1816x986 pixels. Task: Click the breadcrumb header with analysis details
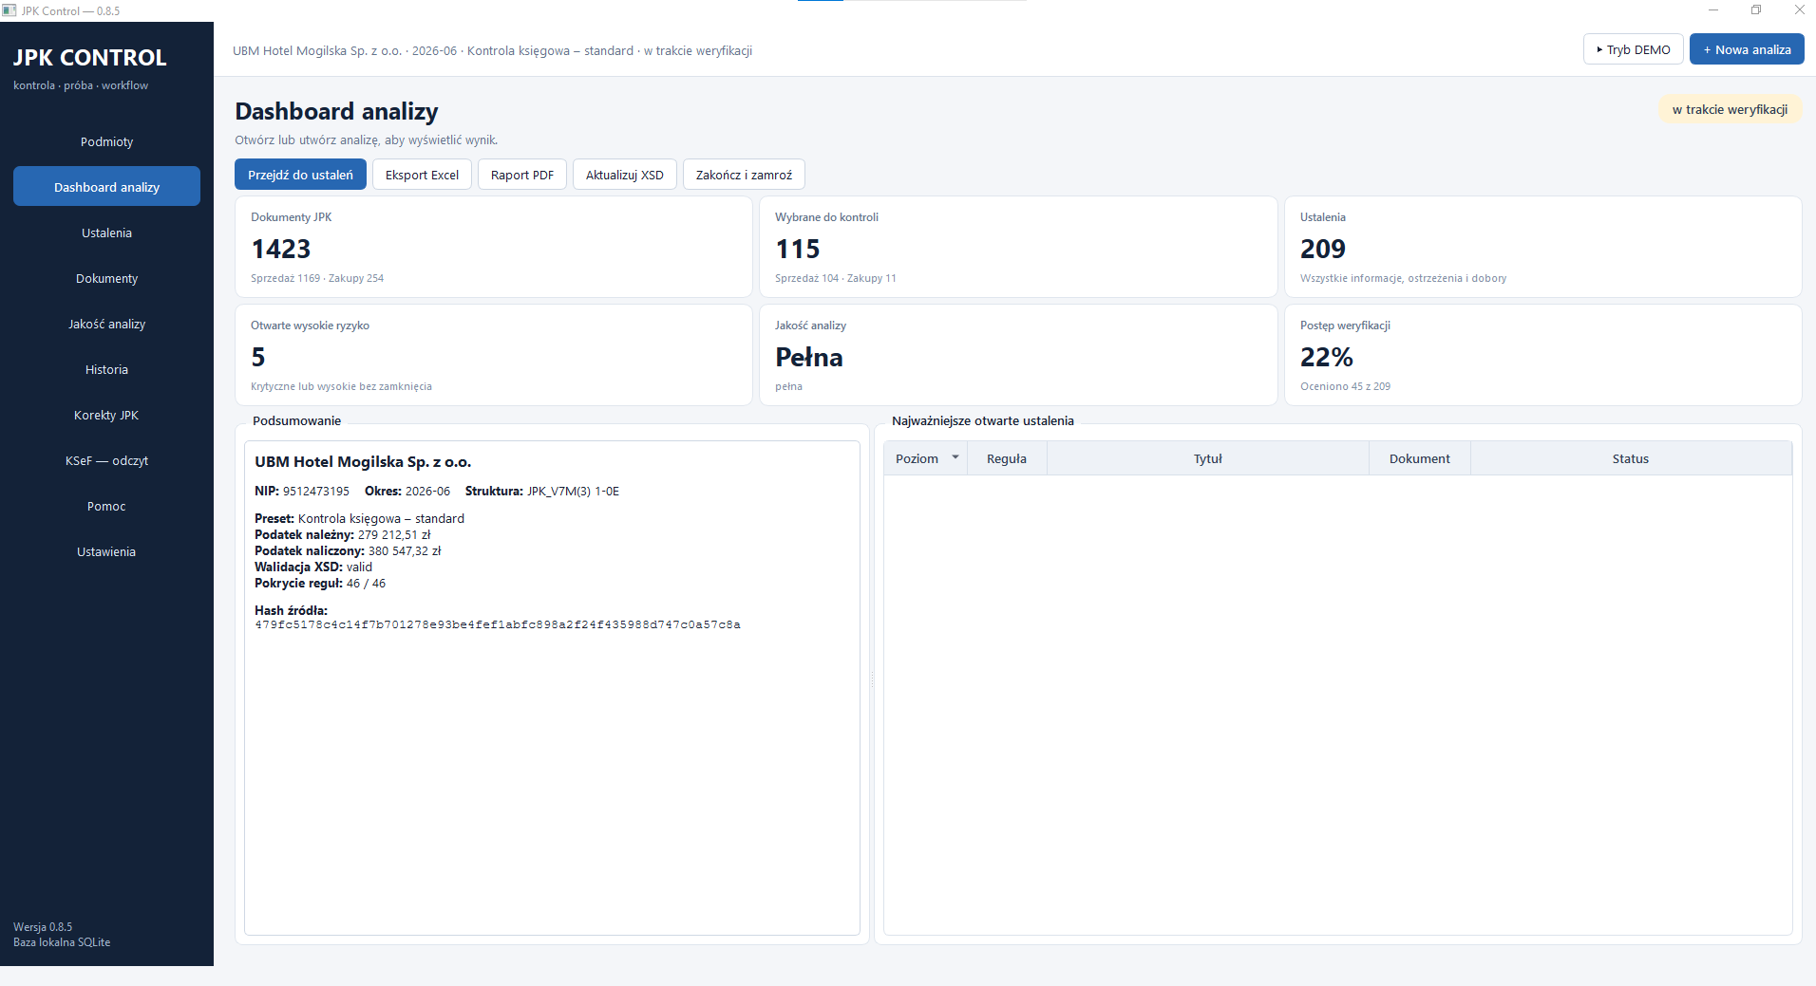[492, 51]
